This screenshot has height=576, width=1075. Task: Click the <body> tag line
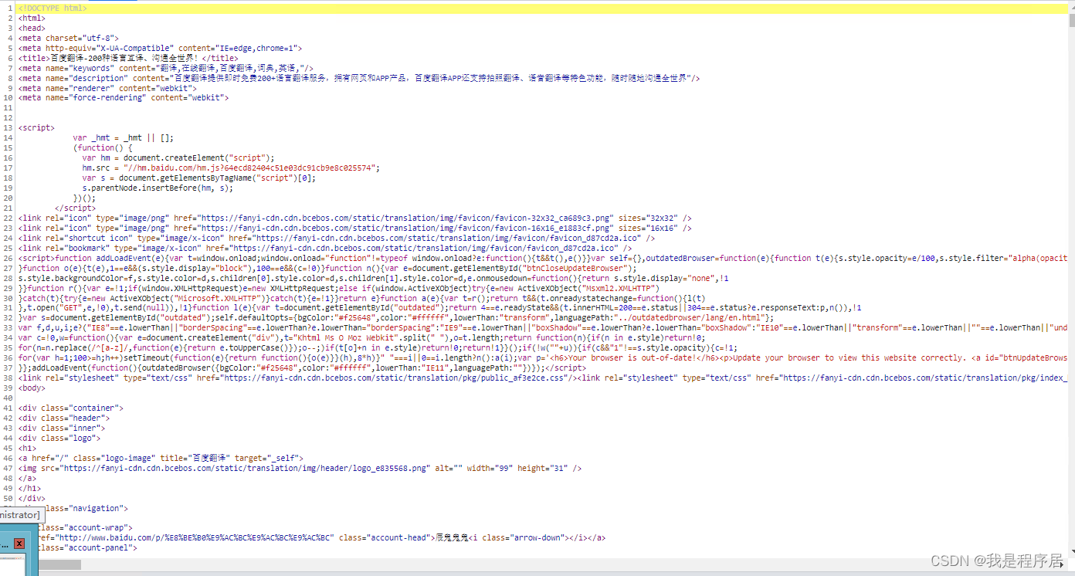32,388
